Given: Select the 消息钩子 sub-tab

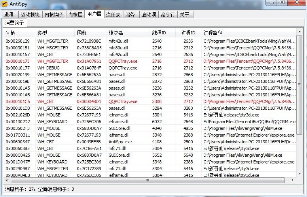Looking at the screenshot, I should [14, 23].
